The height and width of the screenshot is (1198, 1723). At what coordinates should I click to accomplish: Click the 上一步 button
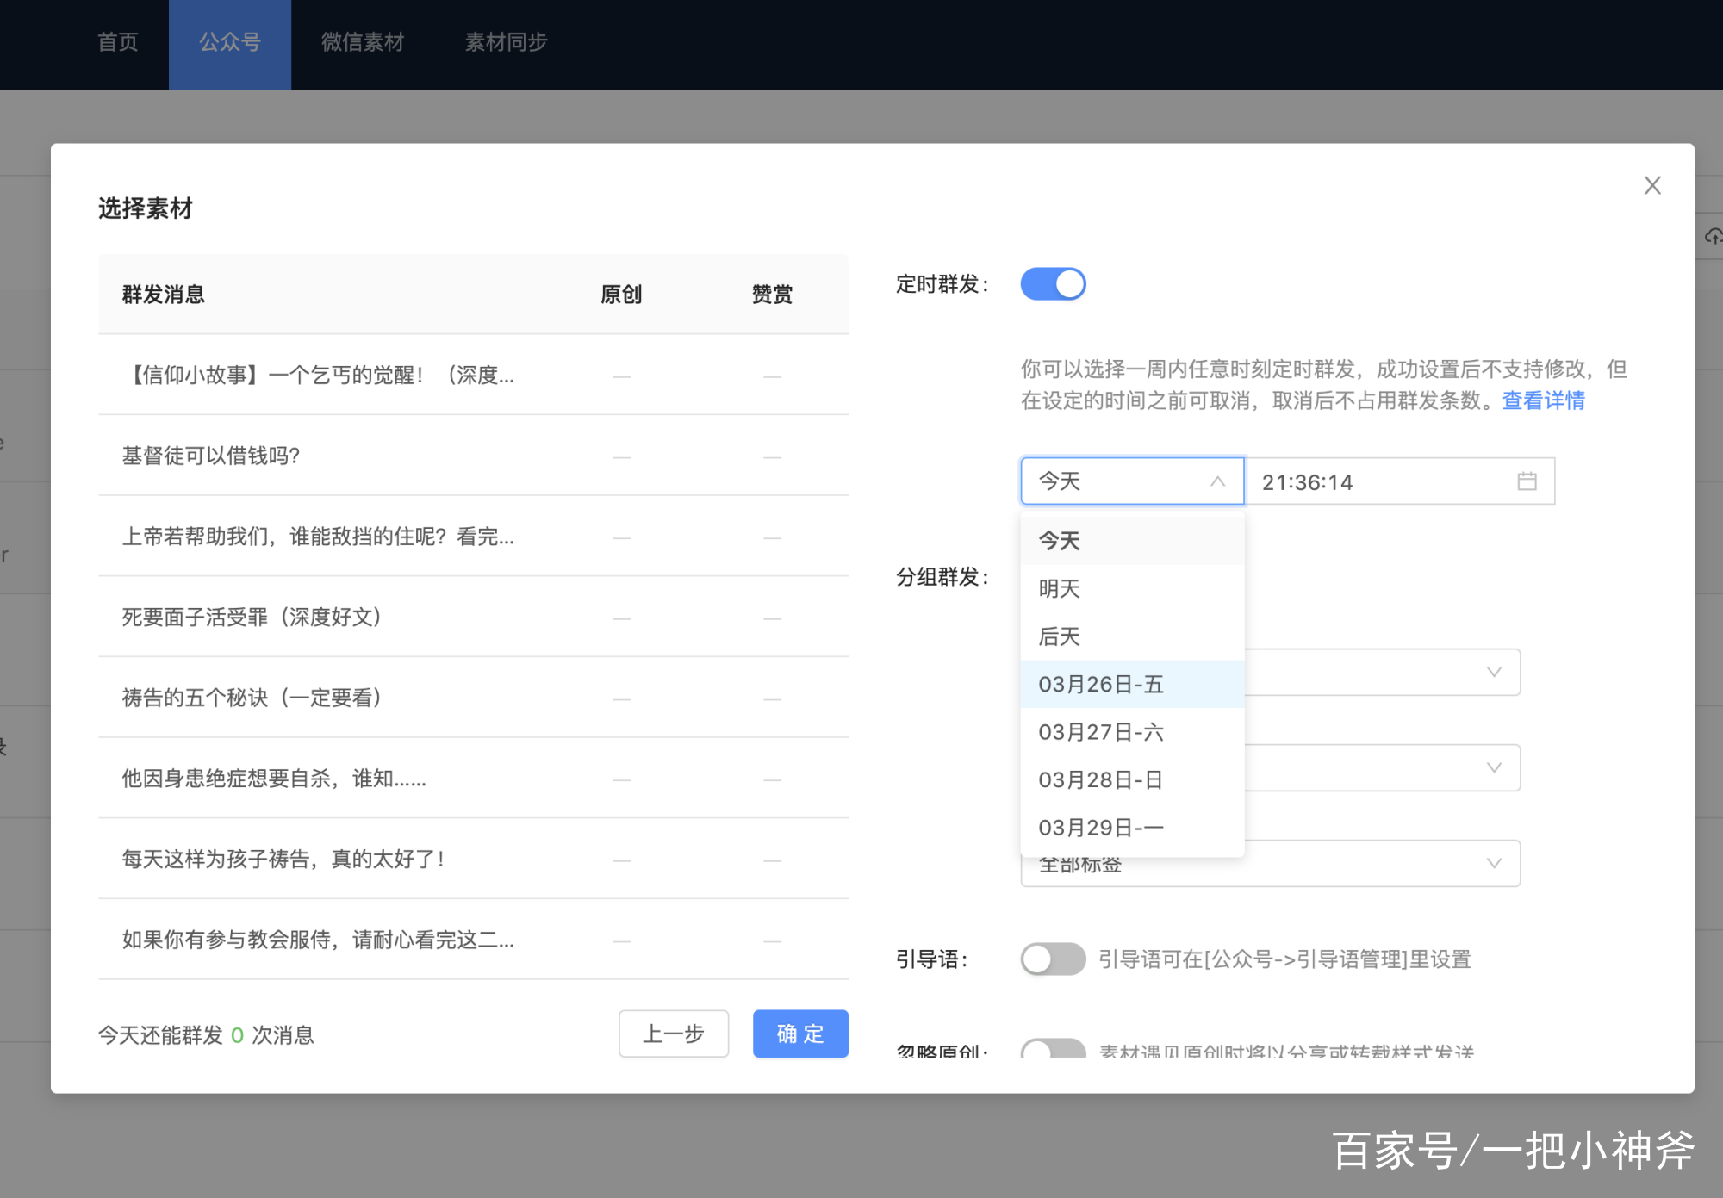coord(674,1034)
